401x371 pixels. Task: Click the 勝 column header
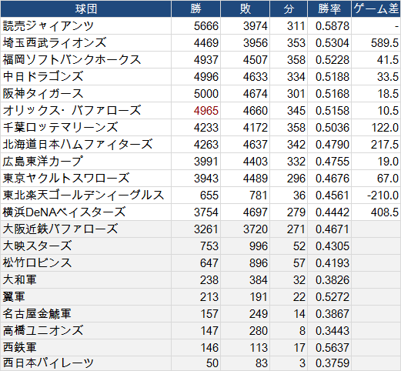tap(195, 9)
